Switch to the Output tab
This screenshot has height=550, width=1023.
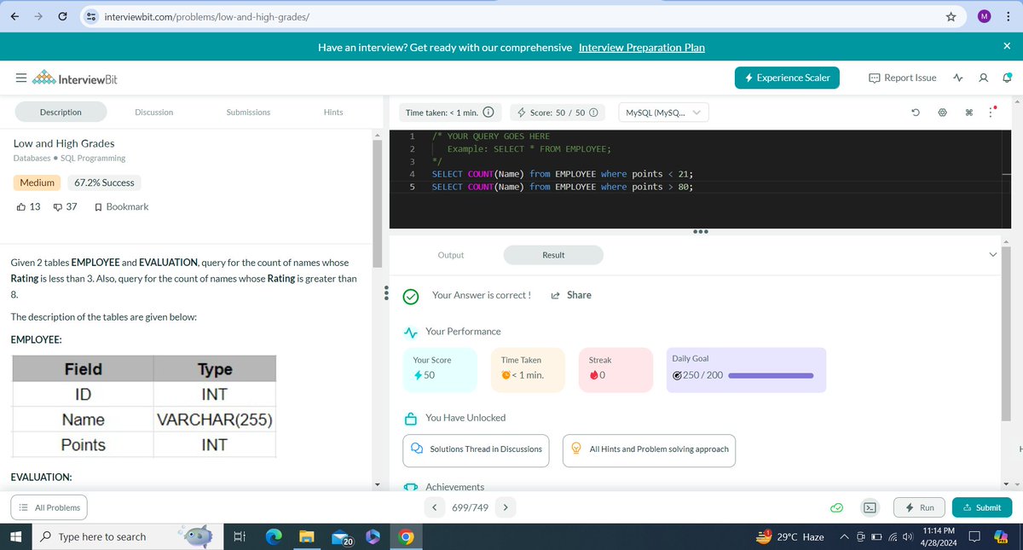[451, 255]
